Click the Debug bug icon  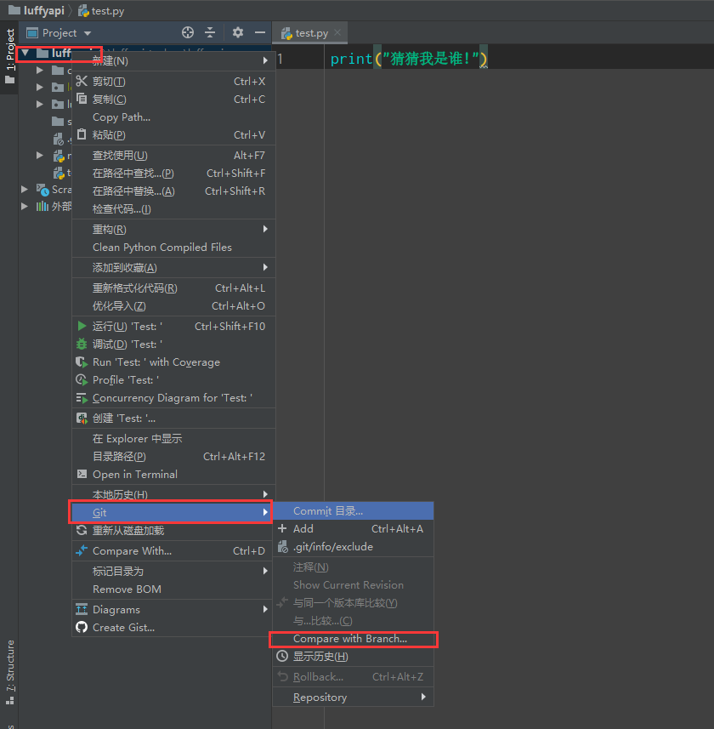[82, 344]
